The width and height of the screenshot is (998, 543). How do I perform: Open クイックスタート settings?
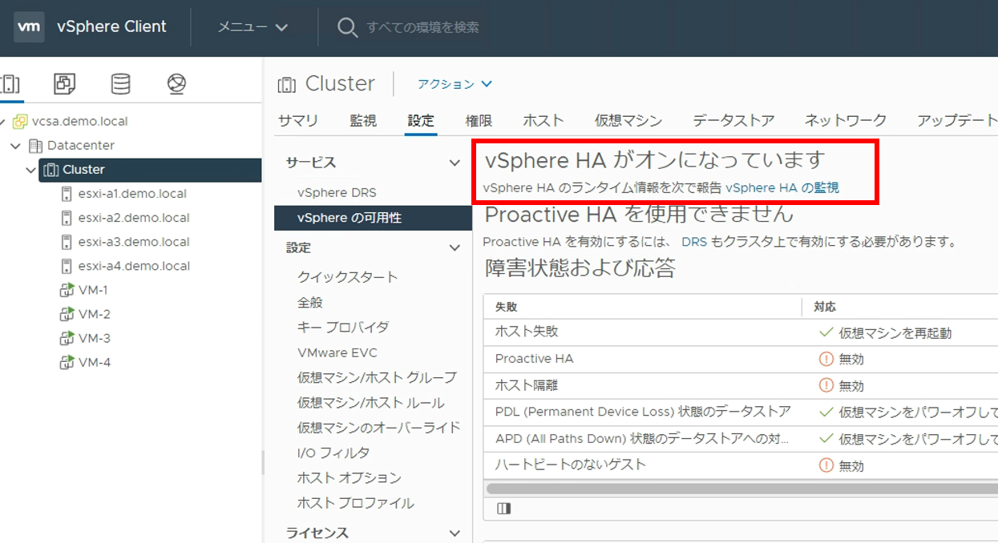click(x=347, y=277)
